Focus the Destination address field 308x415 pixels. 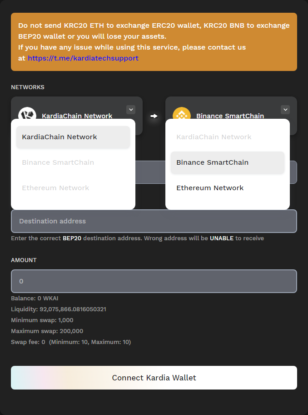pyautogui.click(x=154, y=221)
